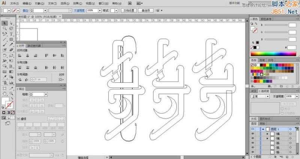The width and height of the screenshot is (300, 159).
Task: Select the black arrow Selection tool
Action: (x=4, y=23)
